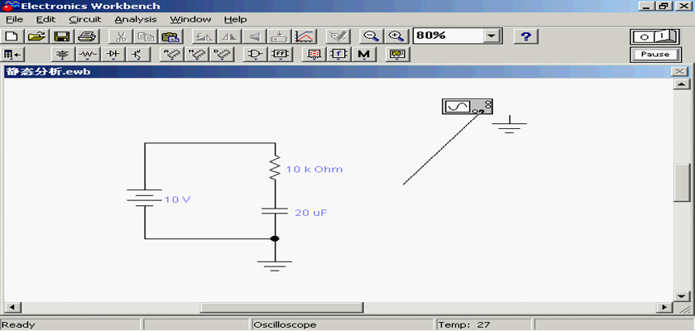Click the vertical scrollbar down arrow

click(681, 296)
